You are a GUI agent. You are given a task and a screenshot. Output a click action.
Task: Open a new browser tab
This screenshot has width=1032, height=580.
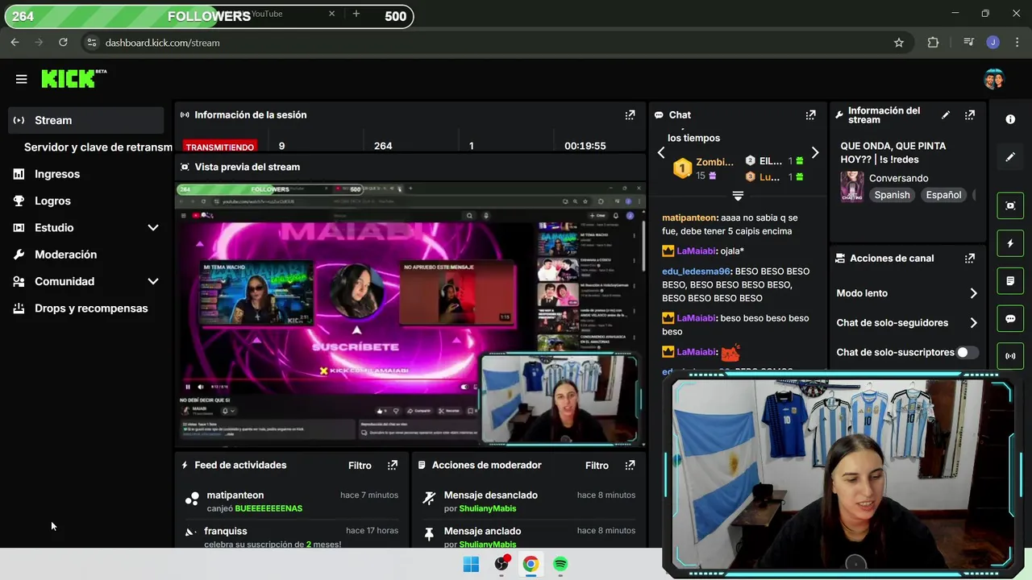tap(356, 14)
